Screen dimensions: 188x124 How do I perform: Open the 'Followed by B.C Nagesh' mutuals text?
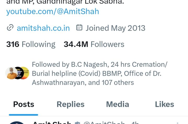pyautogui.click(x=99, y=73)
